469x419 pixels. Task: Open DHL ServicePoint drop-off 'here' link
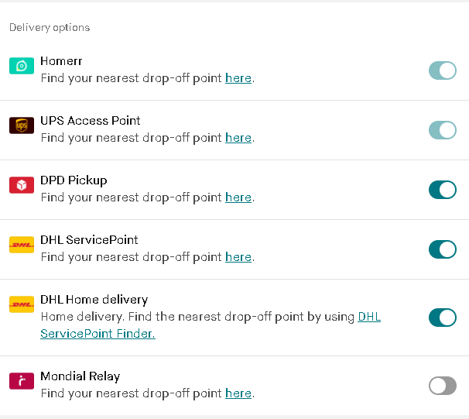click(238, 257)
